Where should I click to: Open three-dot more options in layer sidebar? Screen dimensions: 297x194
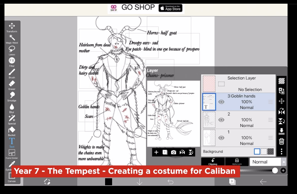(282, 152)
